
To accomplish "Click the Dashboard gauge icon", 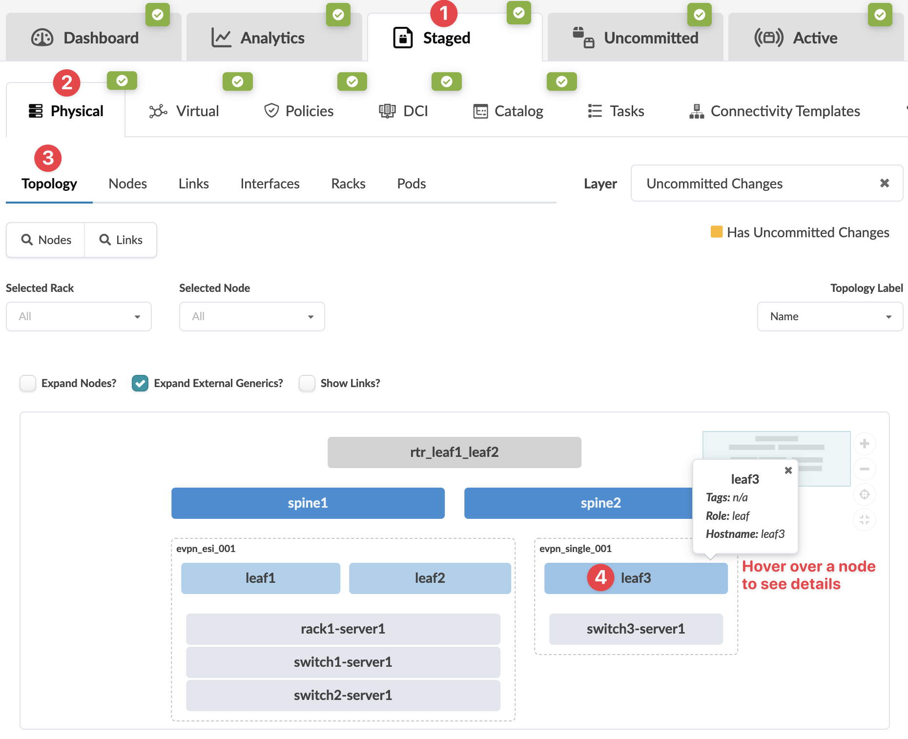I will 42,38.
